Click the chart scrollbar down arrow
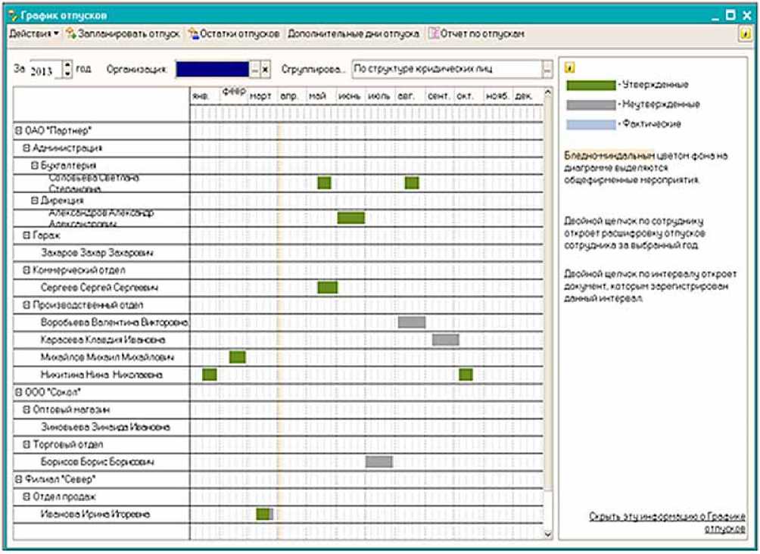 pyautogui.click(x=548, y=534)
